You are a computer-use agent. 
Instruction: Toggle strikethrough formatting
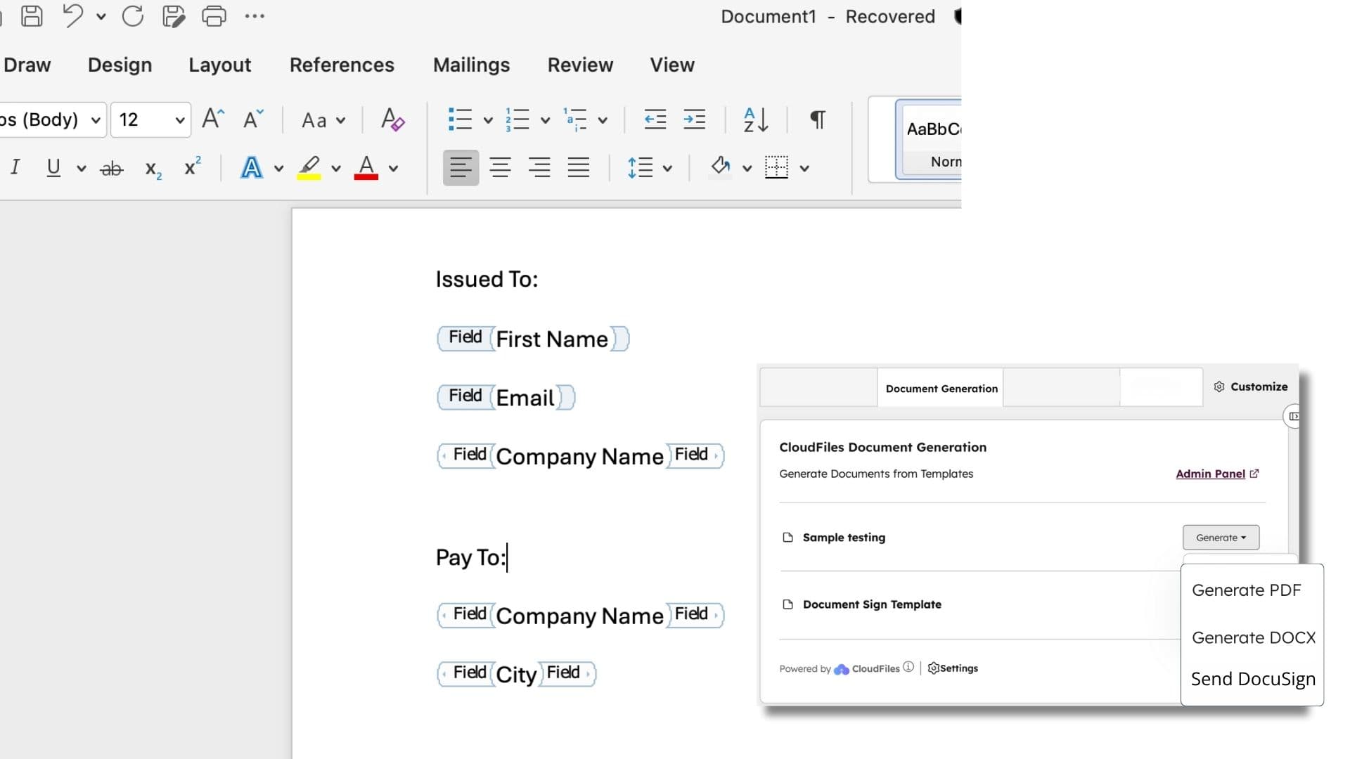tap(110, 167)
